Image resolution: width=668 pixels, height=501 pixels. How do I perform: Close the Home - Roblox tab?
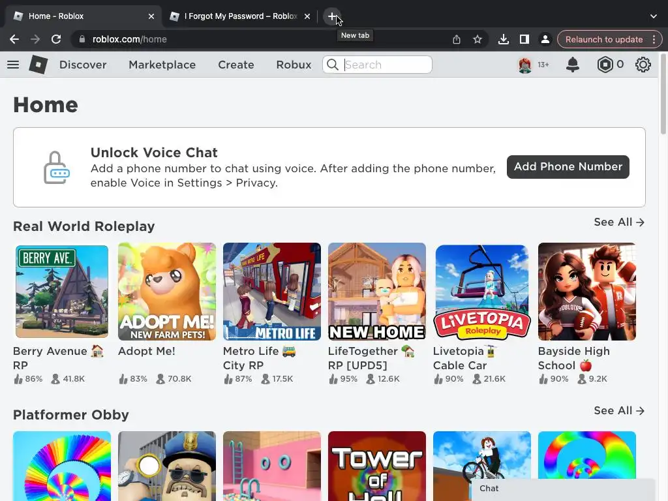coord(151,16)
